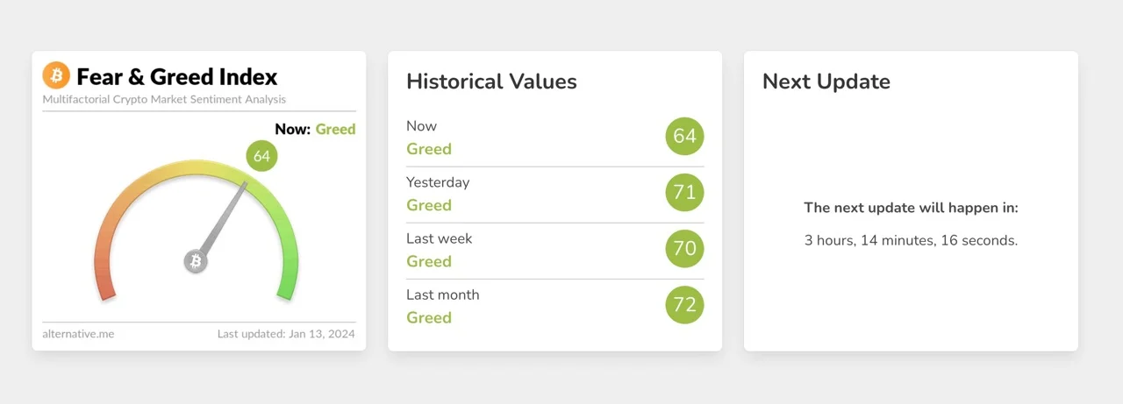Click the 64 bubble above the gauge

click(x=261, y=157)
